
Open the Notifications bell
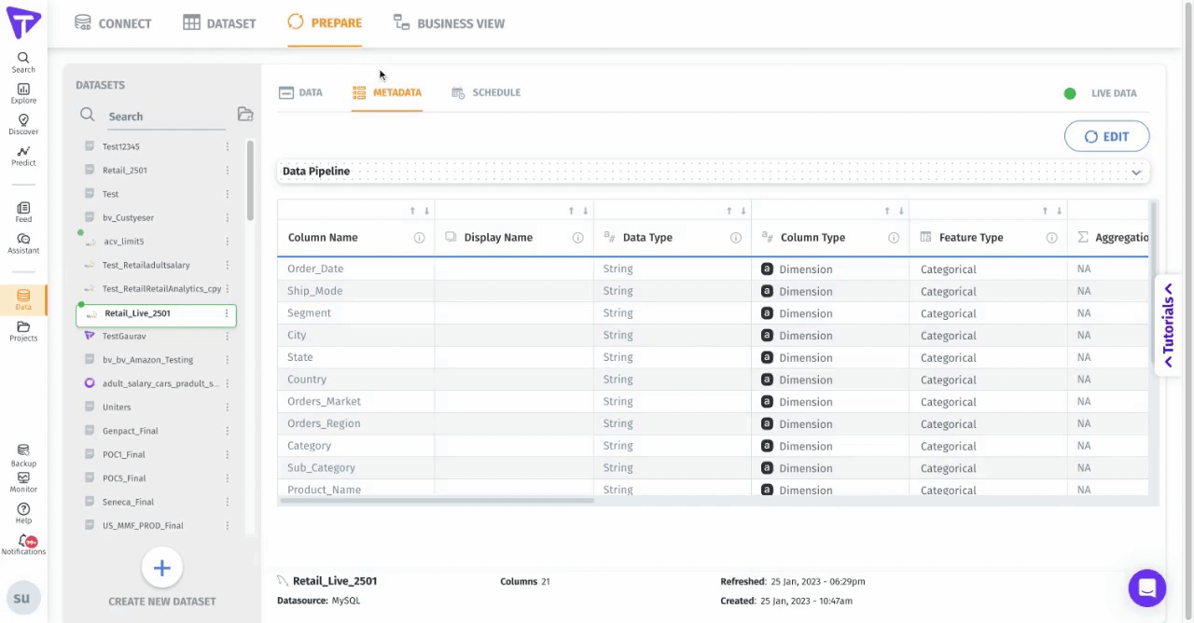23,544
